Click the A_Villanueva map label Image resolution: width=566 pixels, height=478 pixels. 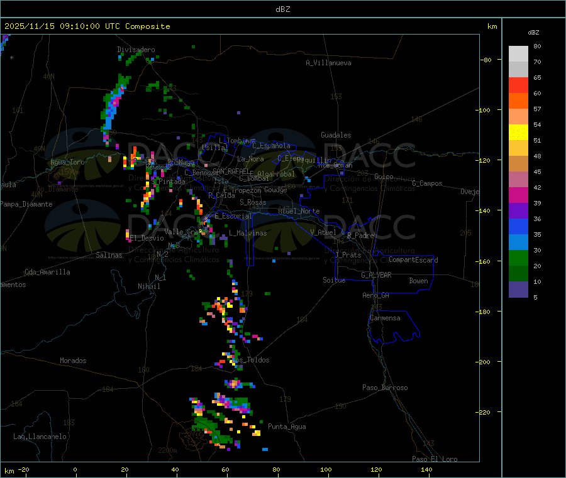[x=328, y=63]
